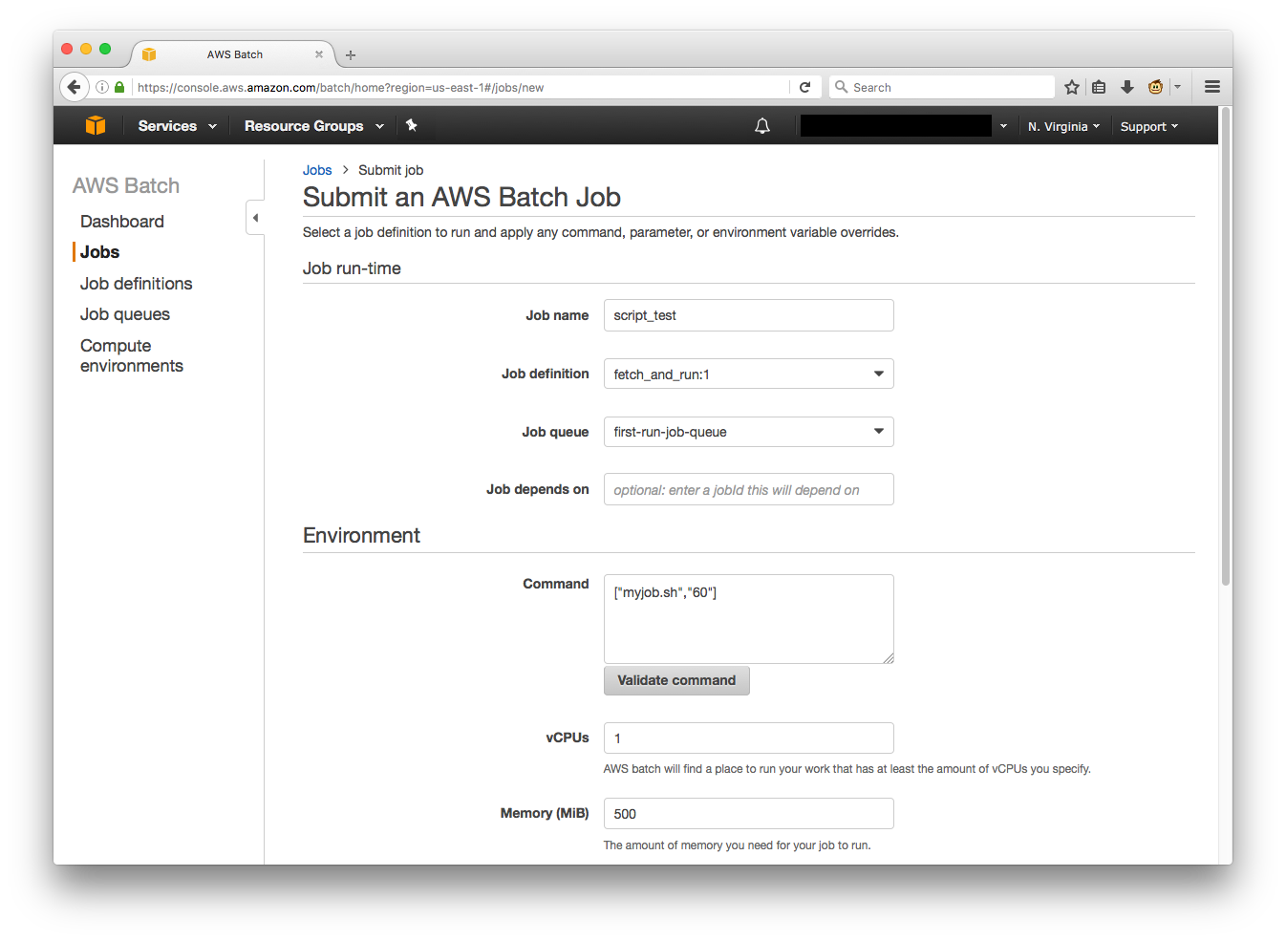Open the Services menu

point(177,126)
